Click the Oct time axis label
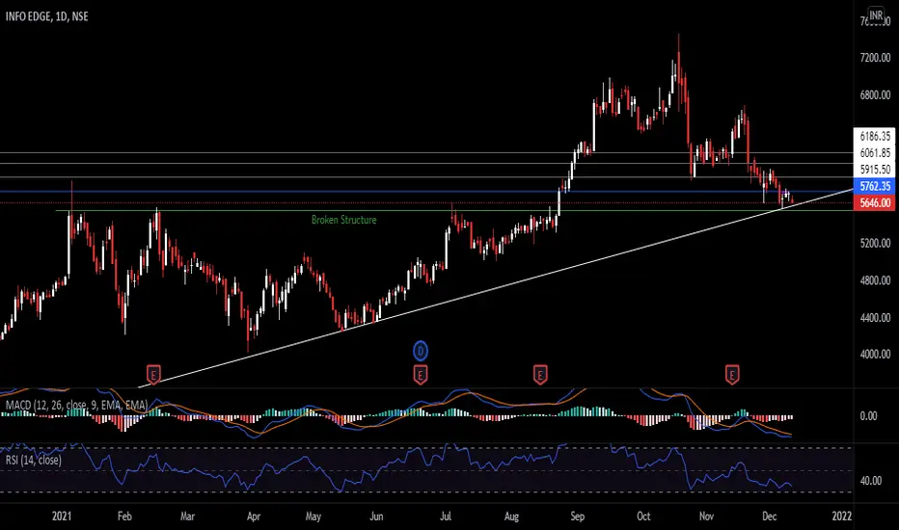899x530 pixels. coord(643,517)
